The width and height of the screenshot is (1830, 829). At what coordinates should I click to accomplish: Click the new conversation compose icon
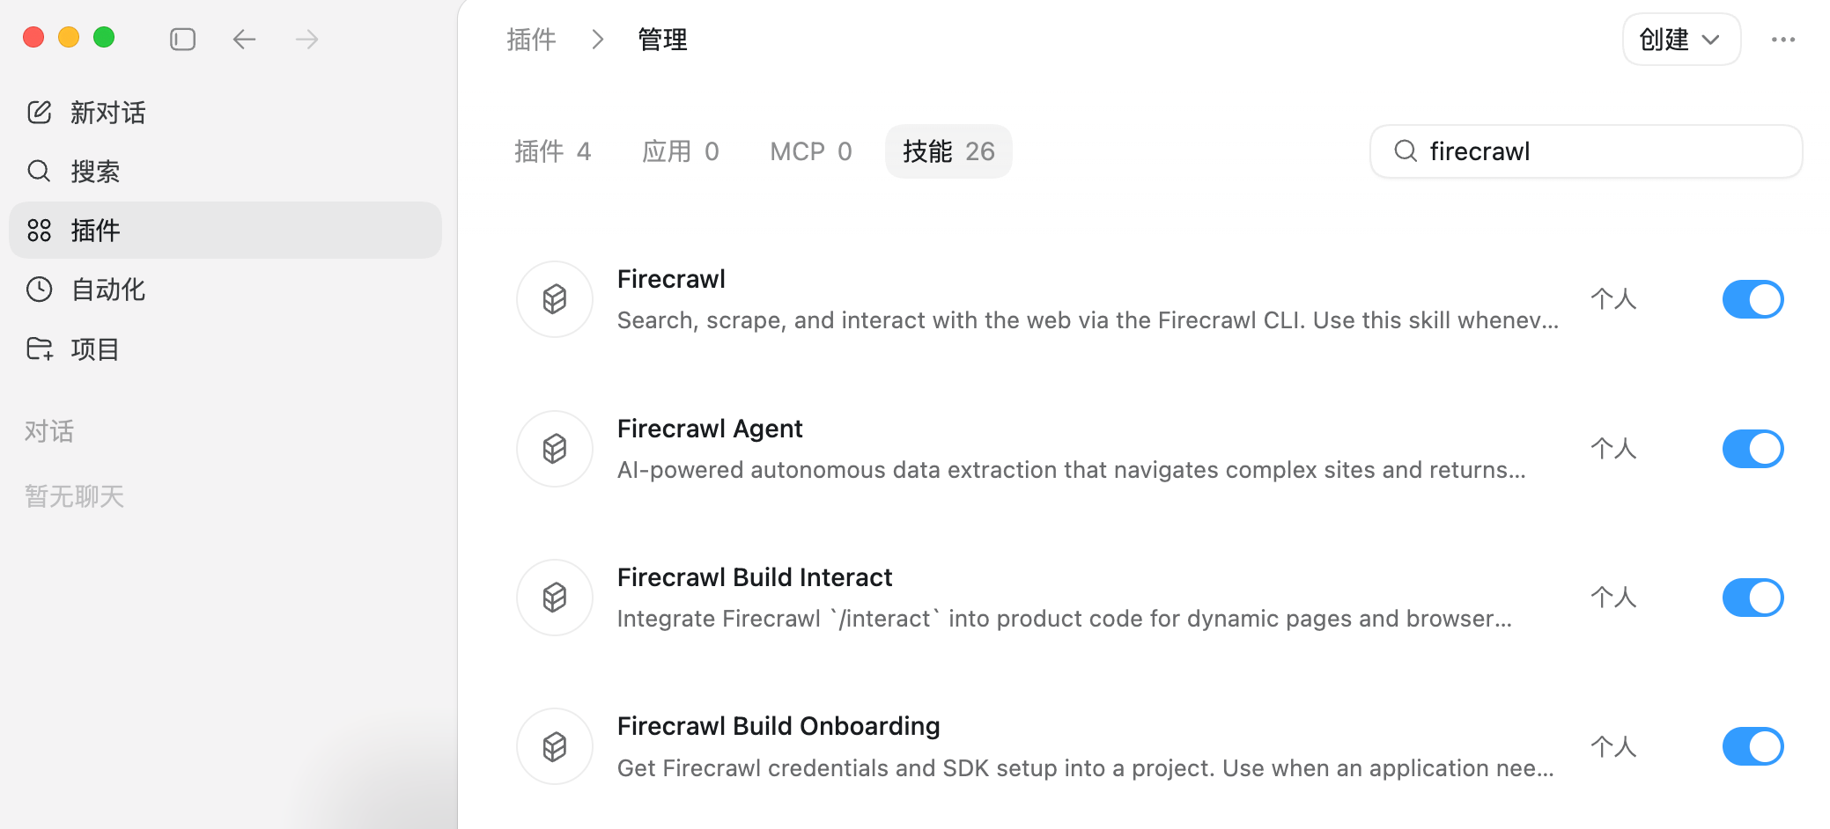pos(40,113)
